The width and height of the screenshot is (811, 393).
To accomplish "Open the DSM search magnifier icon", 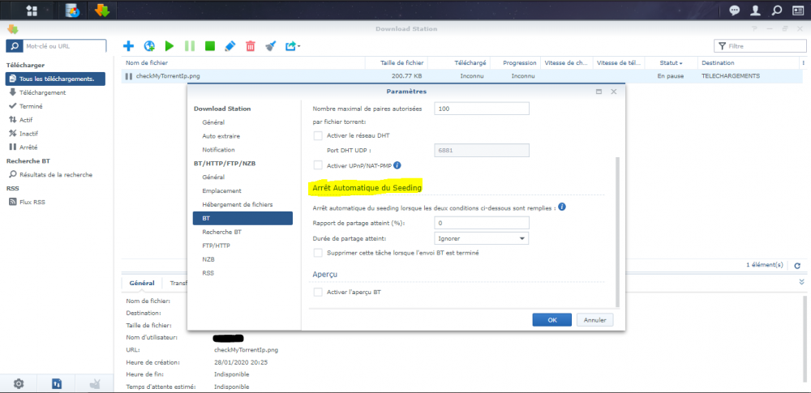I will click(x=776, y=11).
